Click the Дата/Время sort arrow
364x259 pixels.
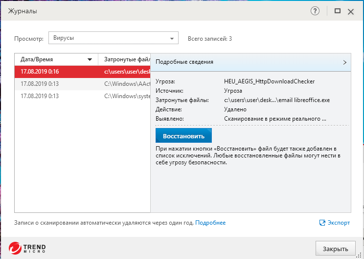pos(90,59)
